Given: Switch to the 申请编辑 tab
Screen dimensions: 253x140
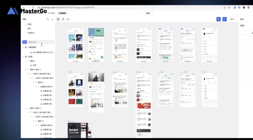Looking at the screenshot, I should point(62,13).
